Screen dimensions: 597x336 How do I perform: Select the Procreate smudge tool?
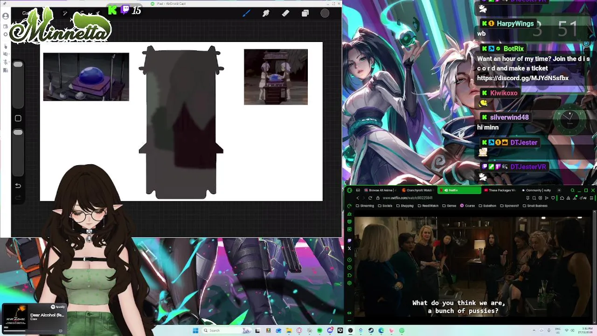click(266, 13)
